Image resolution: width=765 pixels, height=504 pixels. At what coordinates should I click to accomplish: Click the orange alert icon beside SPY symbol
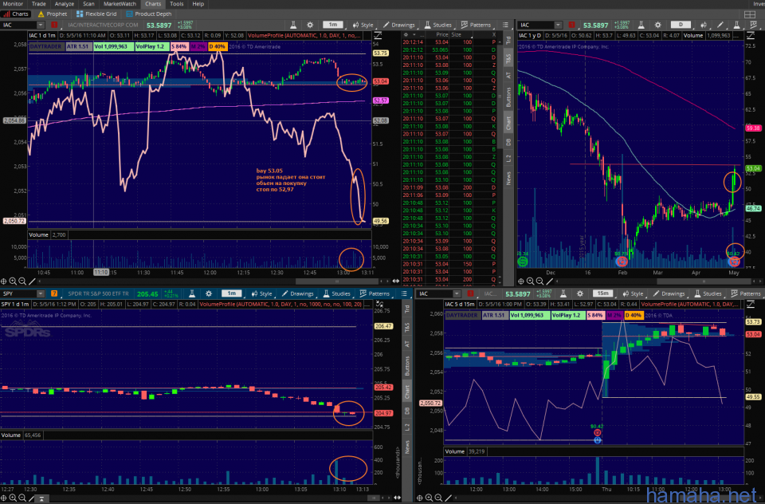(x=54, y=293)
